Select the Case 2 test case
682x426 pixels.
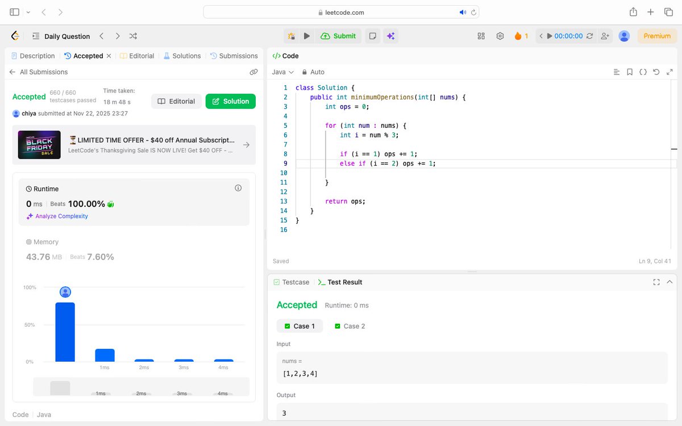(350, 326)
